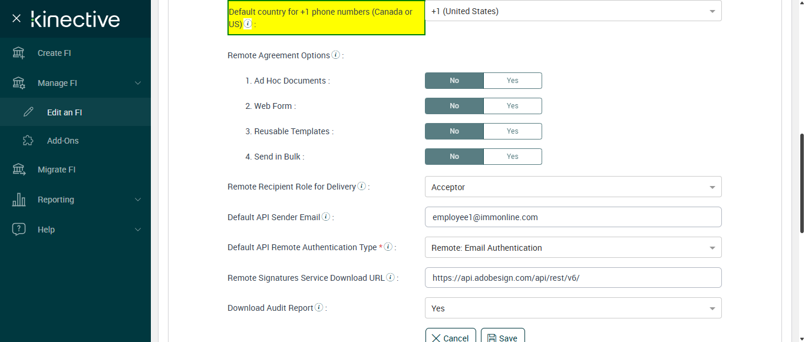The width and height of the screenshot is (805, 342).
Task: Click info icon next to Download Audit Report
Action: coord(319,308)
